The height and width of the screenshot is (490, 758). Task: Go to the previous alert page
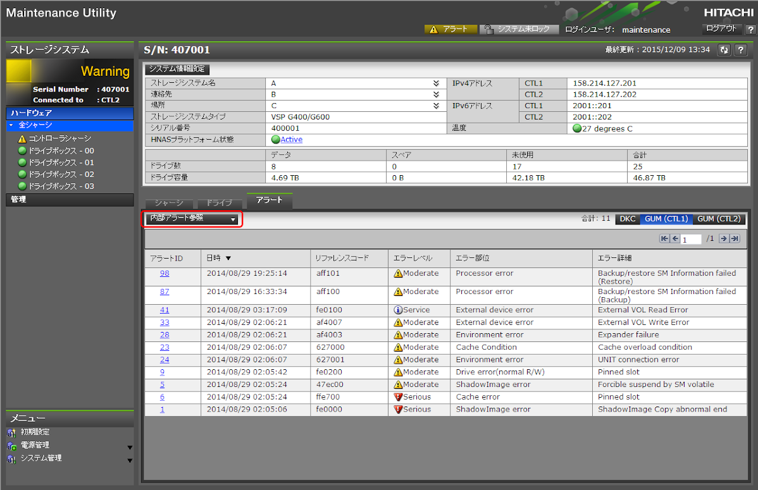tap(674, 238)
